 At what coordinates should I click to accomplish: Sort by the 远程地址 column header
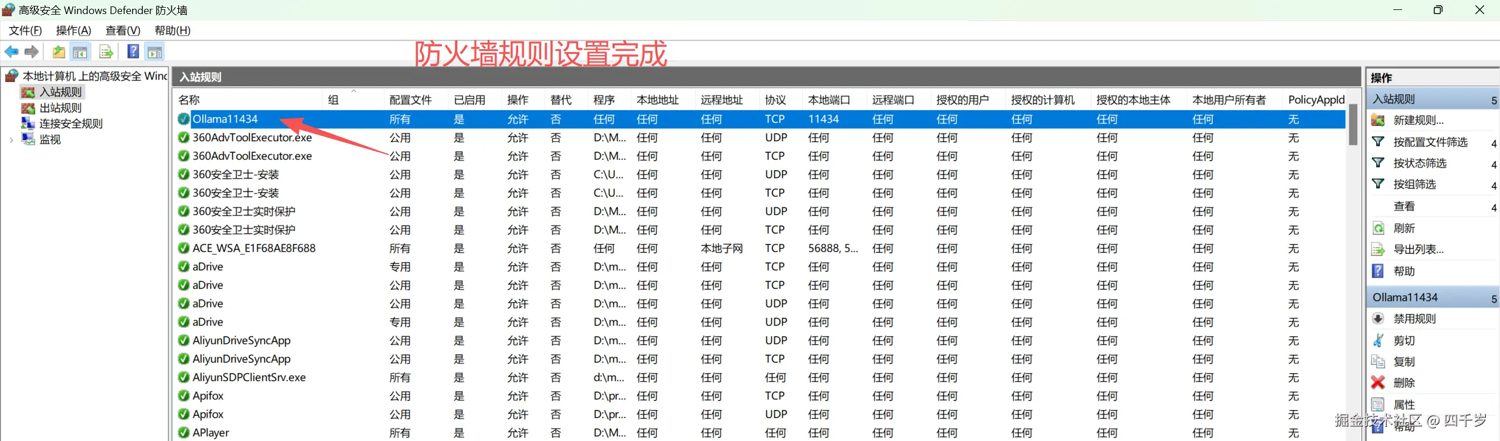point(727,100)
